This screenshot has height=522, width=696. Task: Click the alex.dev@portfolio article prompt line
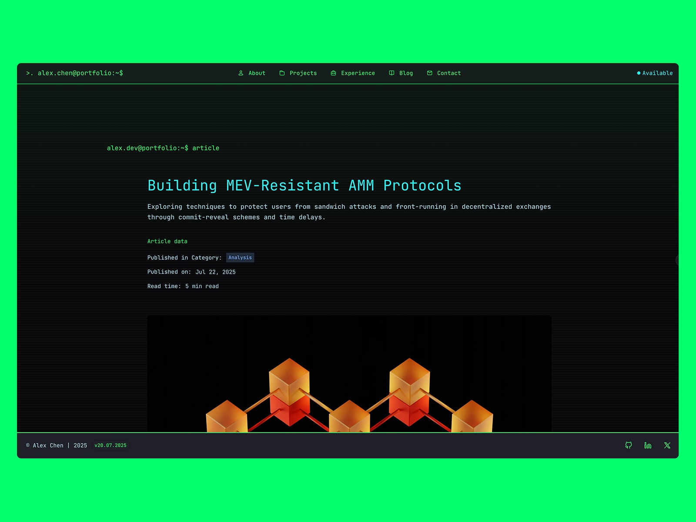tap(163, 148)
